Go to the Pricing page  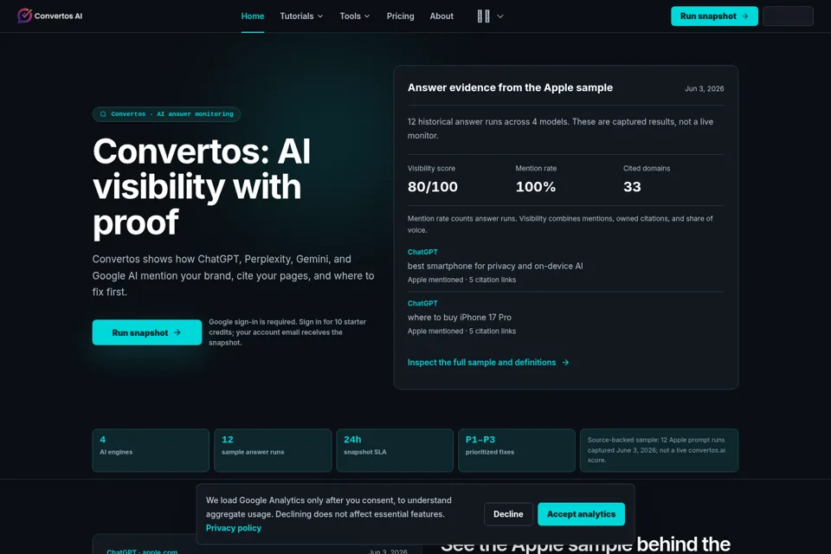point(400,16)
